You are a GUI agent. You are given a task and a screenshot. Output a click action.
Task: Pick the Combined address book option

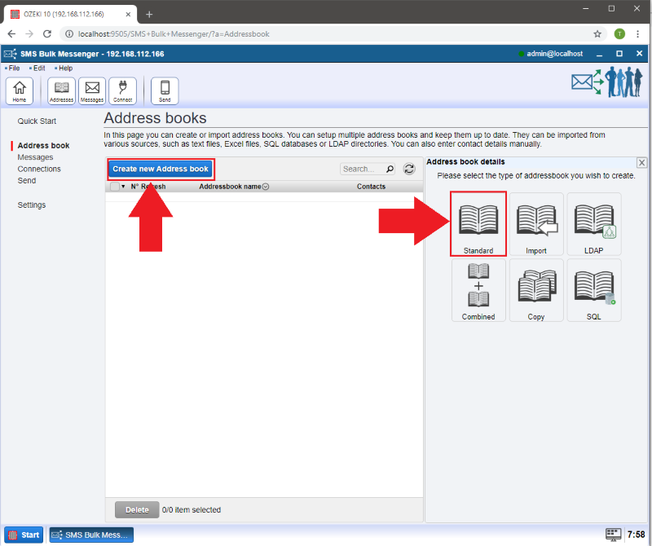click(478, 290)
